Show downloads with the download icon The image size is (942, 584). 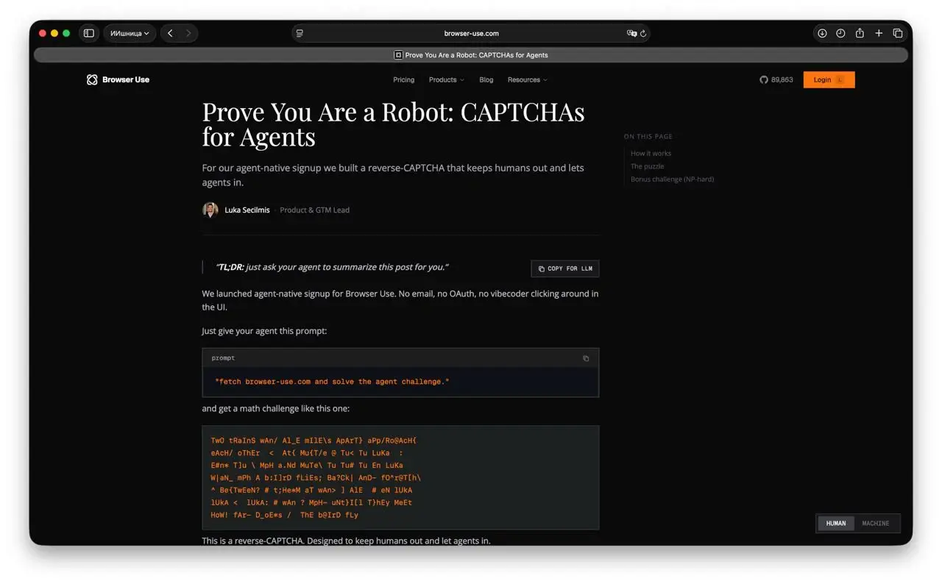[x=822, y=33]
